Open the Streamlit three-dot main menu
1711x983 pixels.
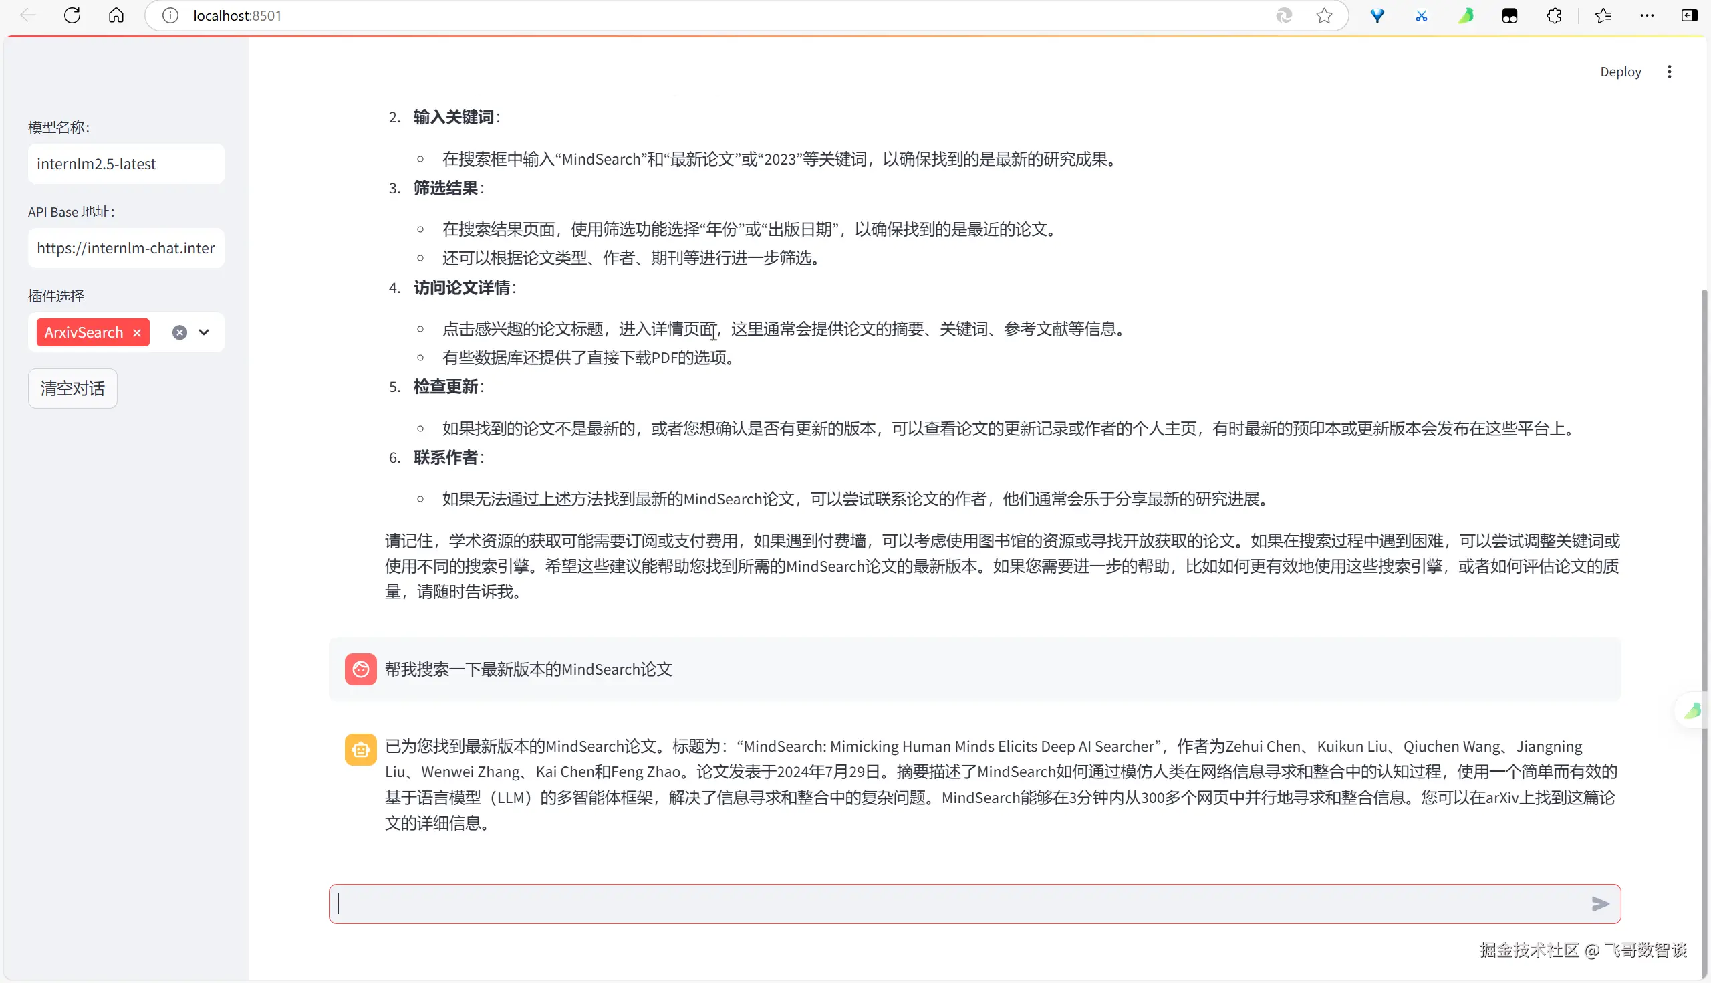(x=1669, y=72)
